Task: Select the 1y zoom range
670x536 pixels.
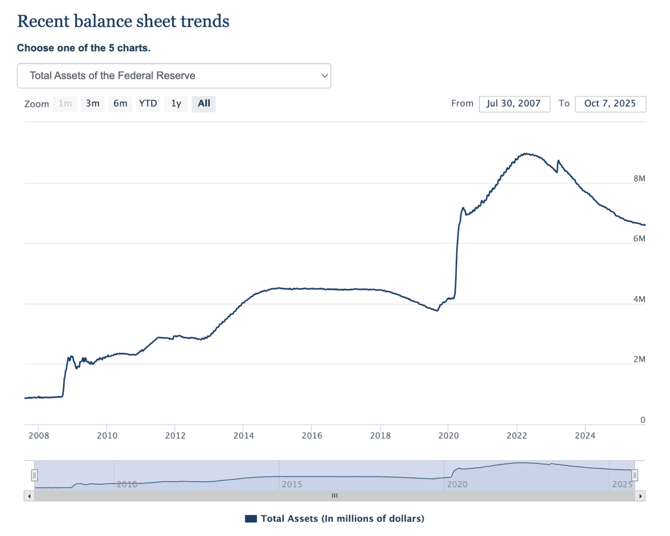Action: 176,104
